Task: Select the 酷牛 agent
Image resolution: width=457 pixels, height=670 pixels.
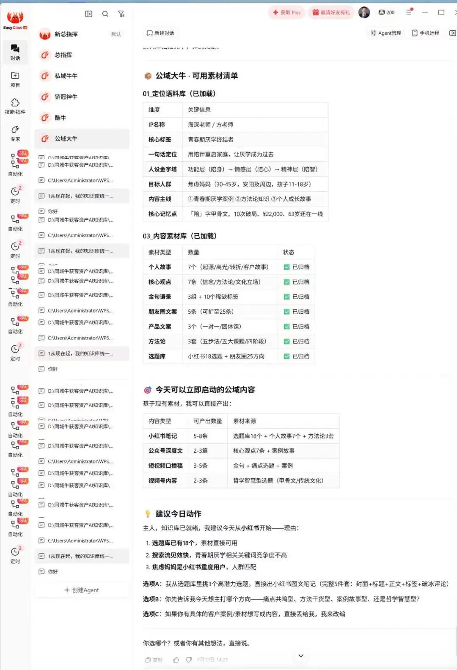Action: tap(82, 118)
